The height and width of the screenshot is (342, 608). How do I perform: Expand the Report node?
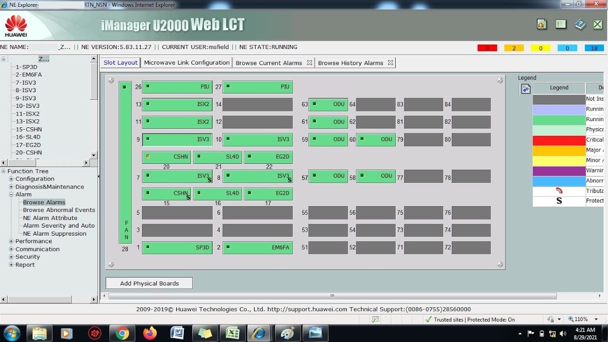tap(11, 265)
